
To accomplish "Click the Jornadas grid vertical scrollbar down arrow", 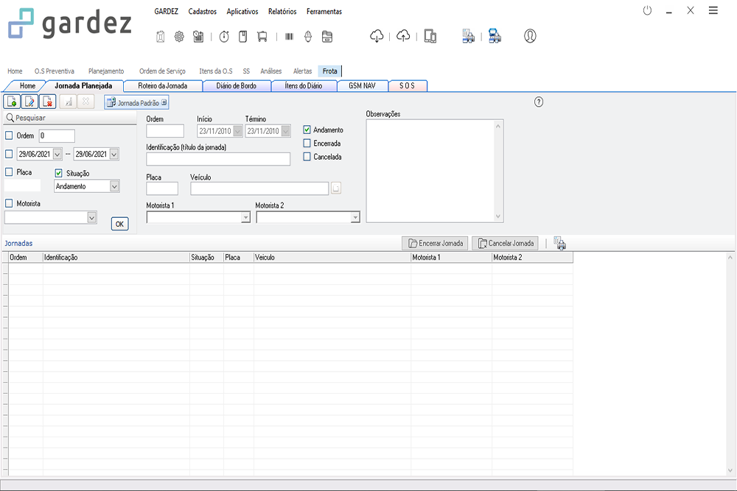I will coord(730,470).
